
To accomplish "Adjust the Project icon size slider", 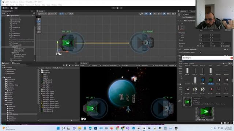I will pyautogui.click(x=72, y=120).
